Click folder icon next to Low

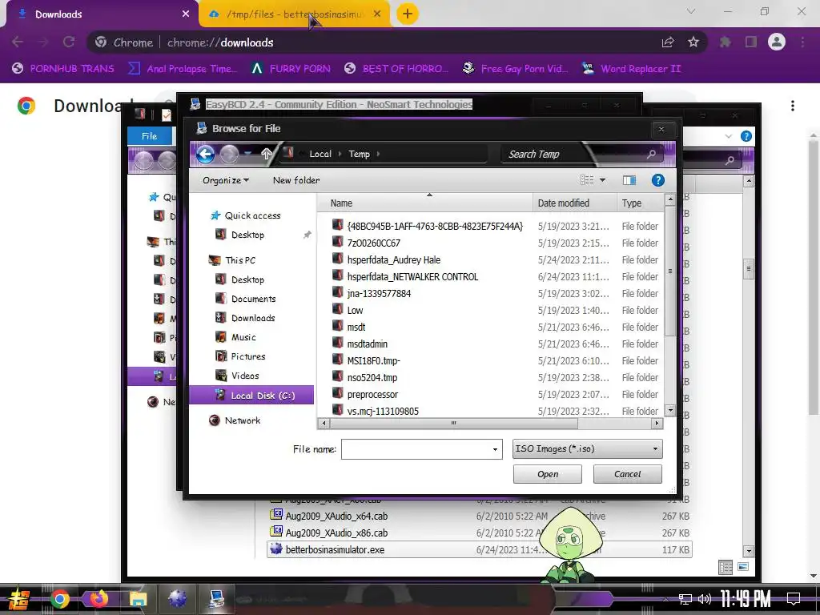coord(338,310)
